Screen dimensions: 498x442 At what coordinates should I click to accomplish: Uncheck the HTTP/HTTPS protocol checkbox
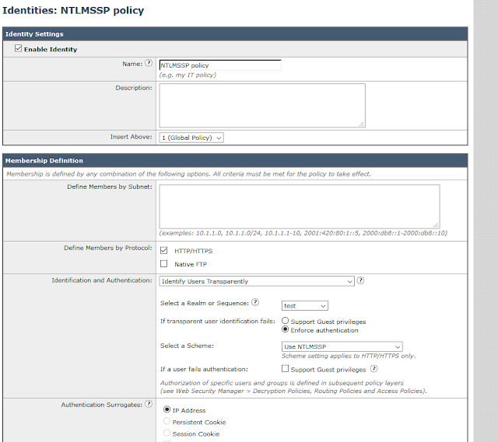click(164, 250)
